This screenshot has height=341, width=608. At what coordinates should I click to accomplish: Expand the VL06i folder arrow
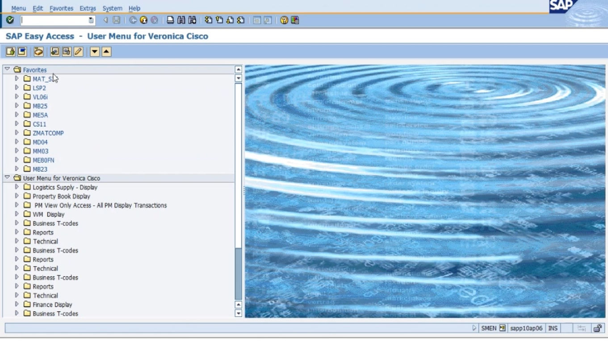17,97
